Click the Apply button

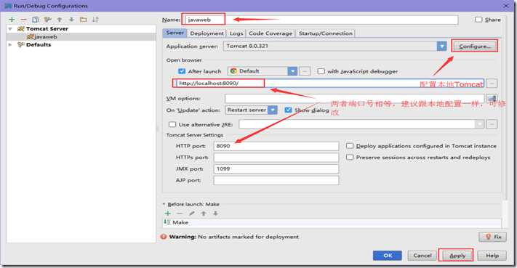[457, 256]
